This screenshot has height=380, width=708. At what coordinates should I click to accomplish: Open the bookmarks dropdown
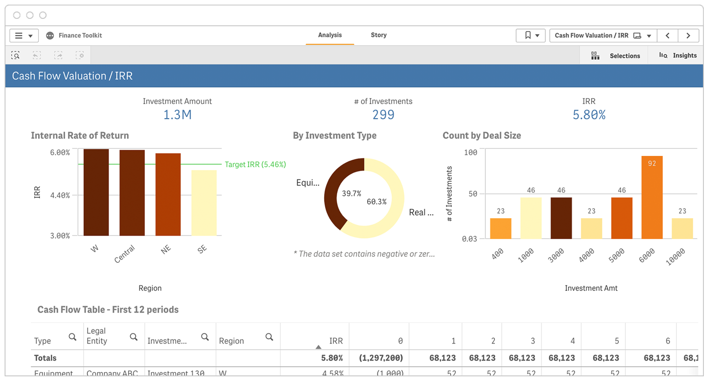pos(531,36)
